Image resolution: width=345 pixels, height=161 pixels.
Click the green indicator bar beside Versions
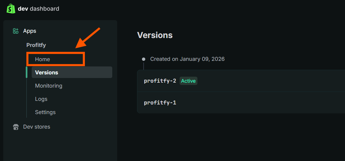[x=26, y=72]
